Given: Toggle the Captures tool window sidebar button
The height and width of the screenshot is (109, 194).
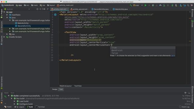Looking at the screenshot, I should tap(2, 40).
